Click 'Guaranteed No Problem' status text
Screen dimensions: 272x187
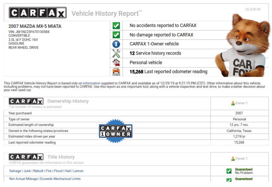point(244,171)
